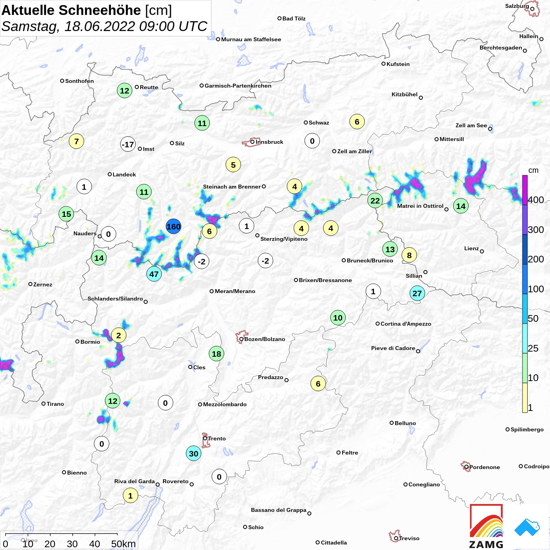Click the Treviso town label

tap(409, 538)
